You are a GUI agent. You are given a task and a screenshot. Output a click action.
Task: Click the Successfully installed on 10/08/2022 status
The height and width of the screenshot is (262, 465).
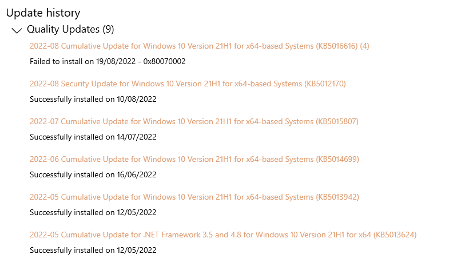point(93,99)
